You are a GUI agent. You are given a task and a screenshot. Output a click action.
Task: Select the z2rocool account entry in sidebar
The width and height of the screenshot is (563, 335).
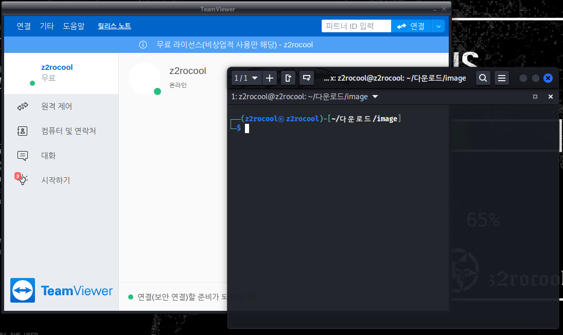[61, 73]
